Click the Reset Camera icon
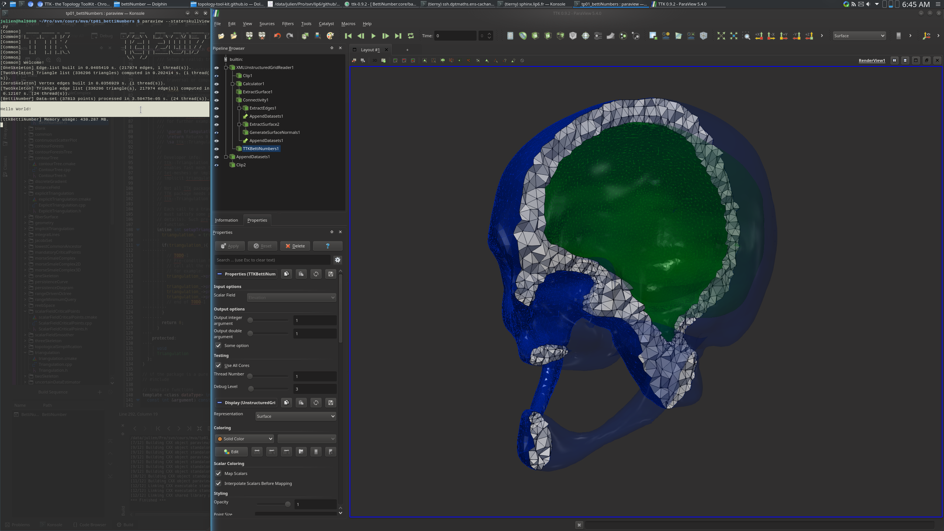The width and height of the screenshot is (944, 531). (721, 36)
